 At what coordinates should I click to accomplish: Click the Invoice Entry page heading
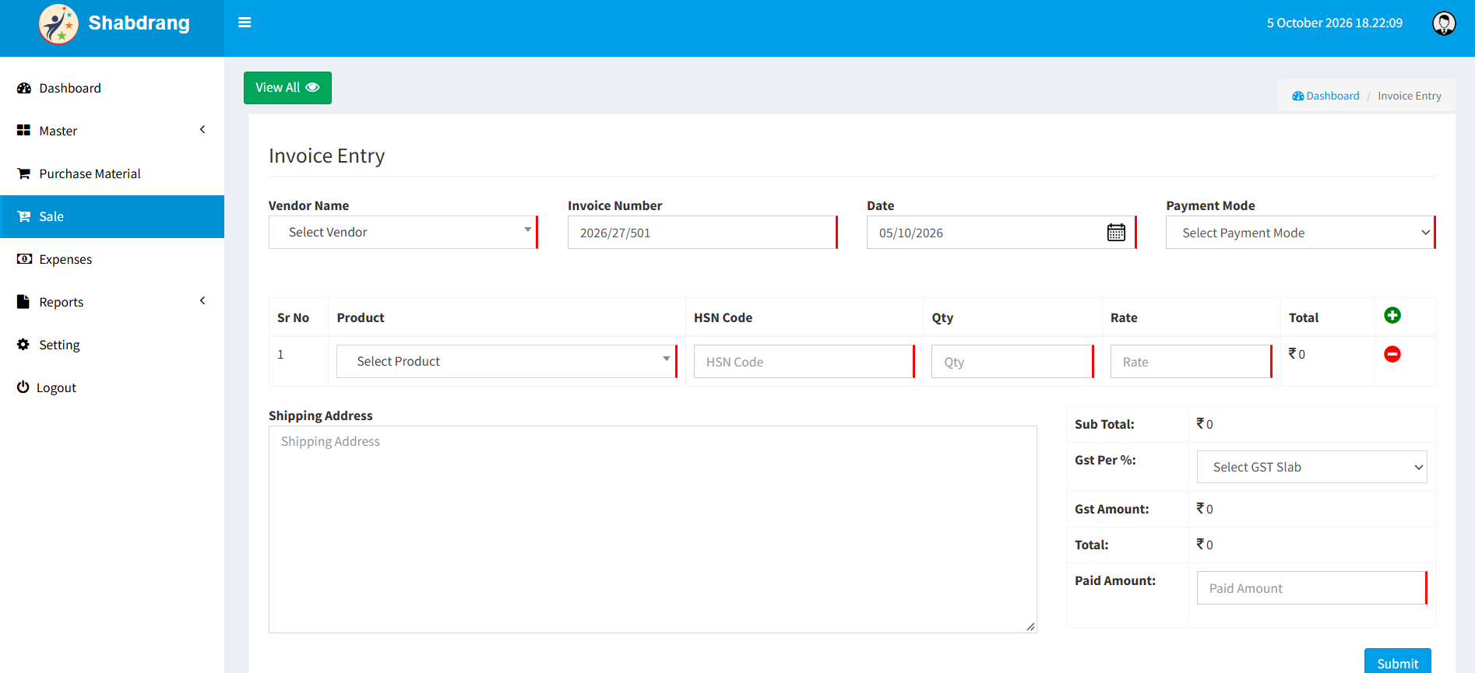(327, 156)
